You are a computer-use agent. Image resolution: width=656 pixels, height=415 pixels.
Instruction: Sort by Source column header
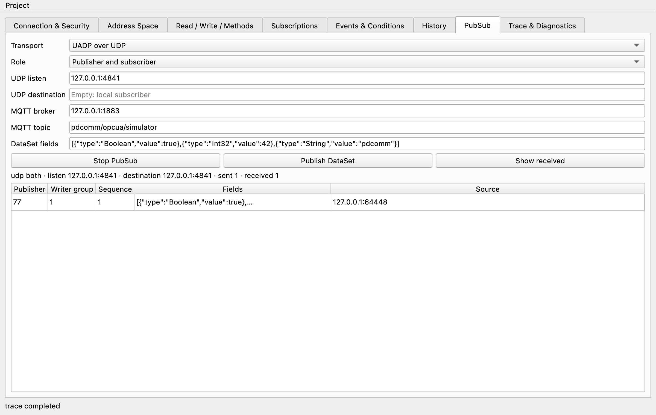(488, 189)
